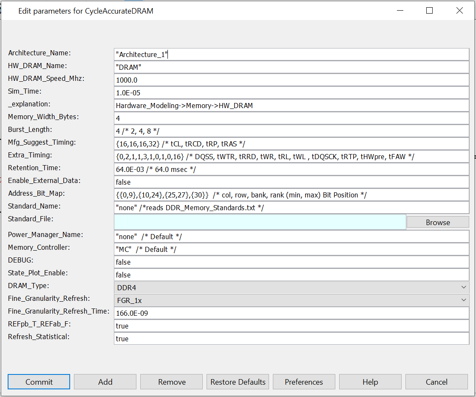476x397 pixels.
Task: Edit the Mfg_Suggest_Timing field
Action: (x=292, y=144)
